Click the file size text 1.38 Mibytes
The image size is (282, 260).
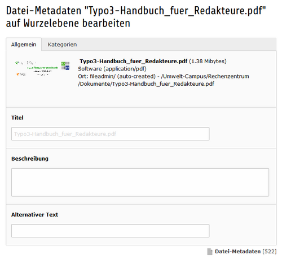(208, 61)
